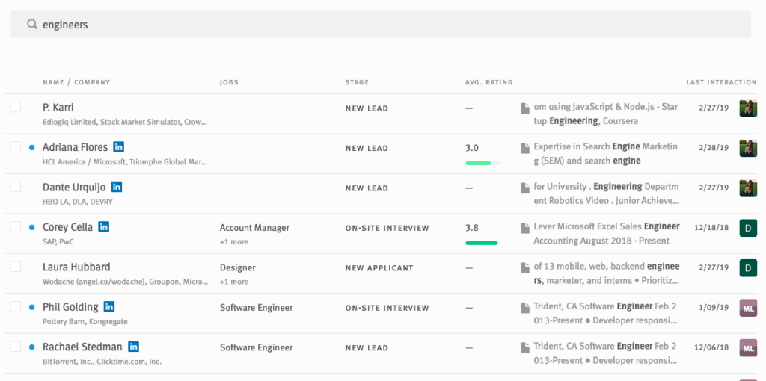Click the 'ML' avatar in Rachael Stedman row
This screenshot has width=766, height=381.
click(x=748, y=348)
